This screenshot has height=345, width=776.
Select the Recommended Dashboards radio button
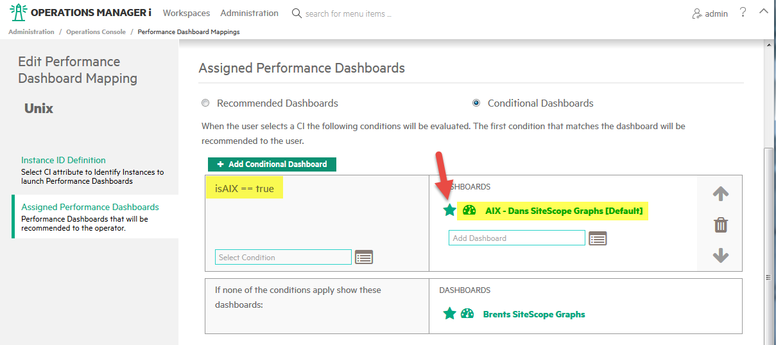[205, 103]
